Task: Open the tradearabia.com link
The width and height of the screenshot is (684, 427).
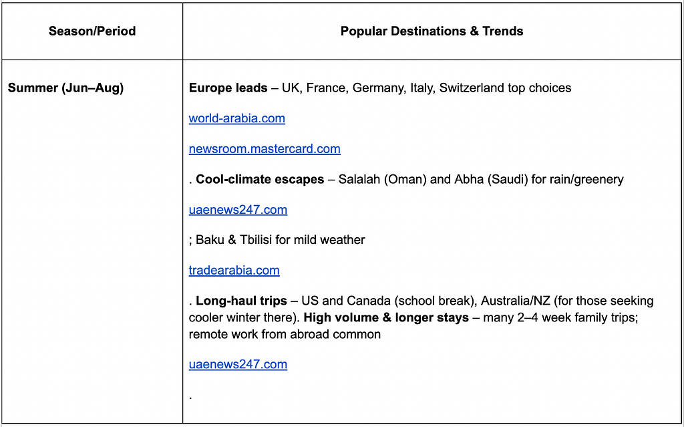Action: [234, 270]
